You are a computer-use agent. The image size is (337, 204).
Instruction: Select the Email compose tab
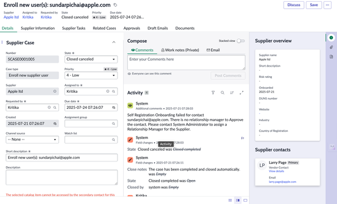click(213, 50)
